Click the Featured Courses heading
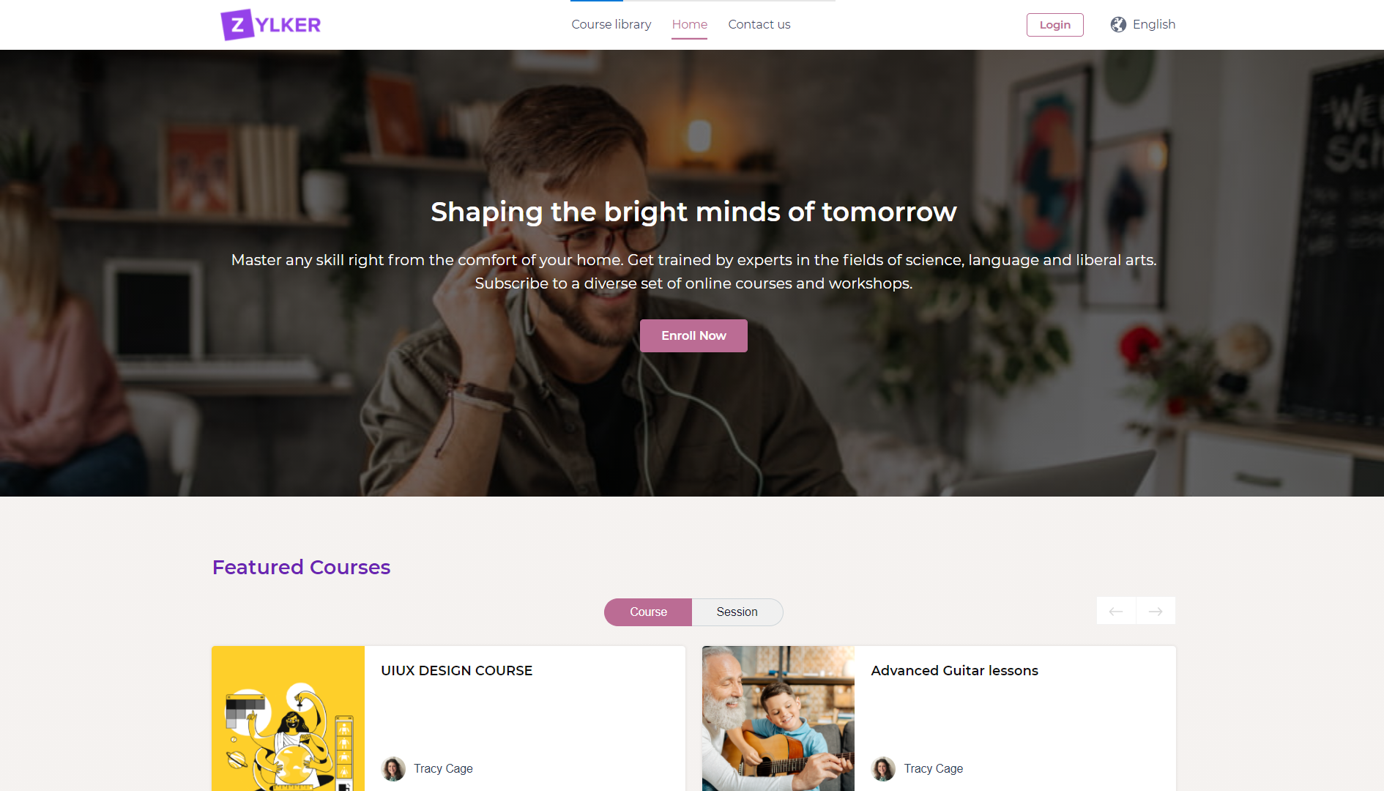This screenshot has width=1384, height=791. coord(301,568)
